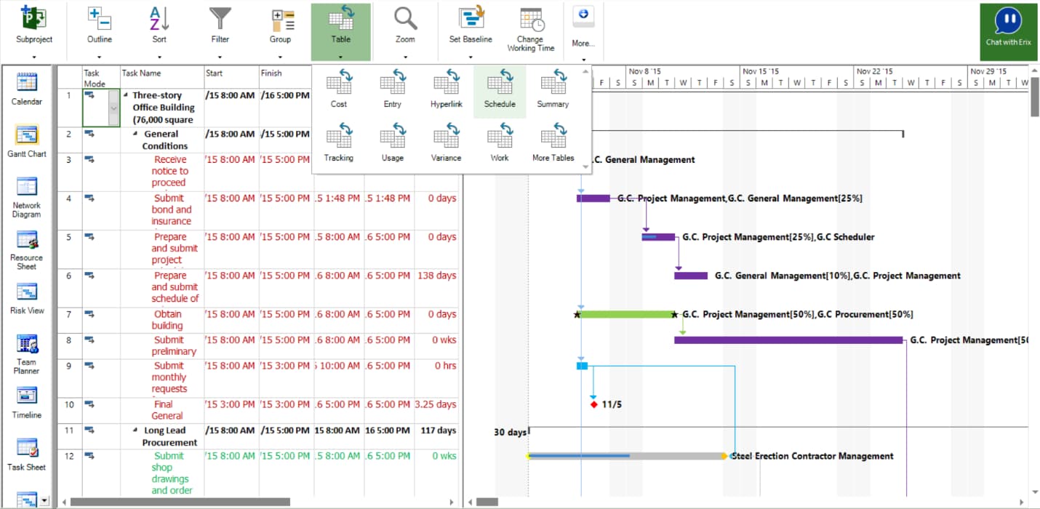Choose the Tracking table
The width and height of the screenshot is (1040, 509).
[x=339, y=142]
